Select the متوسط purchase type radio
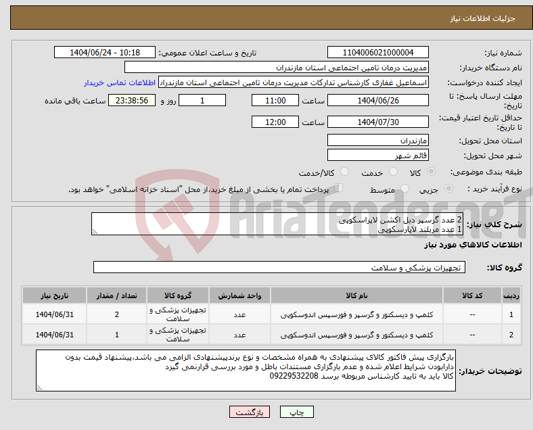This screenshot has height=430, width=533. click(404, 189)
